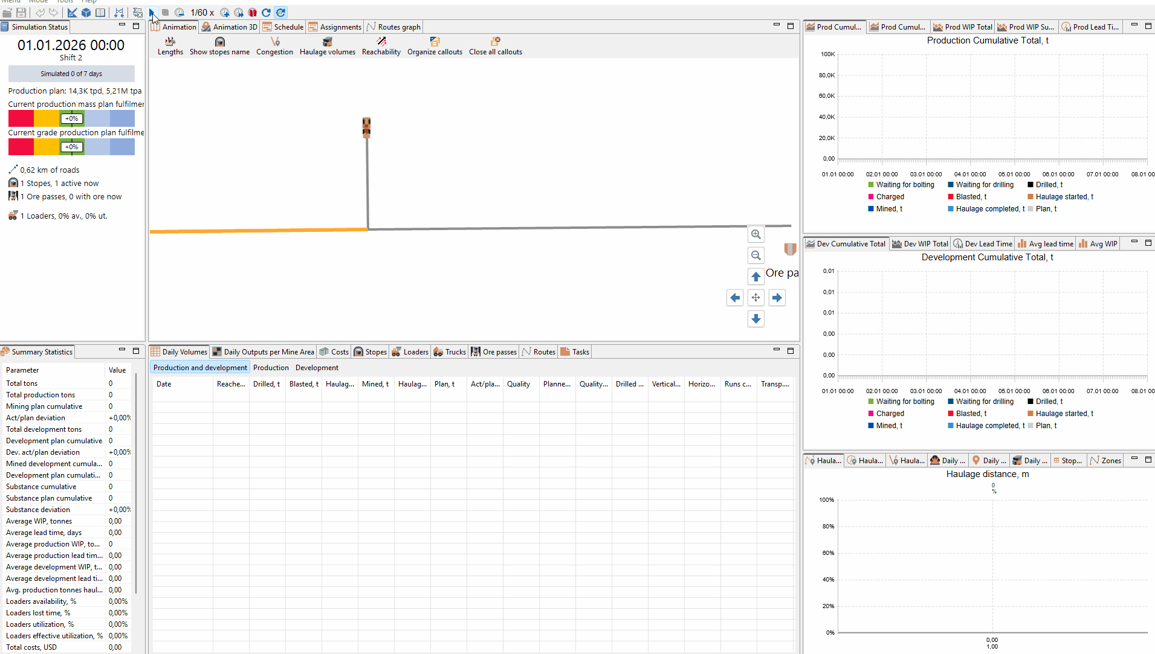Click the ore pass marker on map

click(790, 249)
